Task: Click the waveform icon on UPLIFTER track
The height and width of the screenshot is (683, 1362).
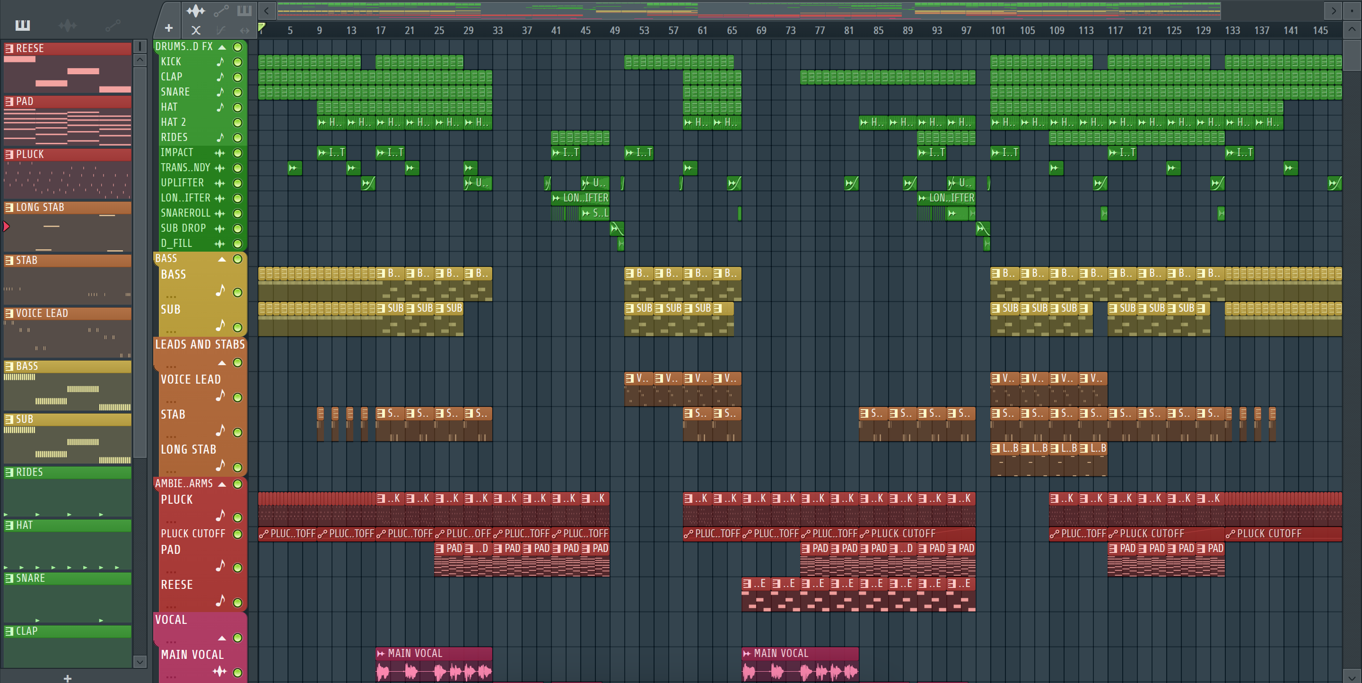Action: (x=219, y=183)
